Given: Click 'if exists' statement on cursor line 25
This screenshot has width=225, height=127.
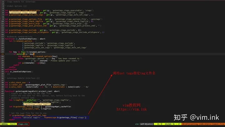Looking at the screenshot, I should pos(24,54).
